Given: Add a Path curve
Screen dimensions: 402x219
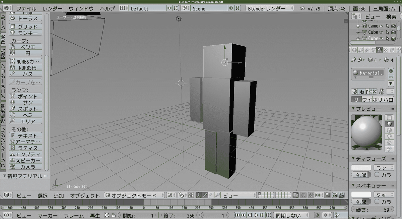Looking at the screenshot, I should pyautogui.click(x=25, y=74).
